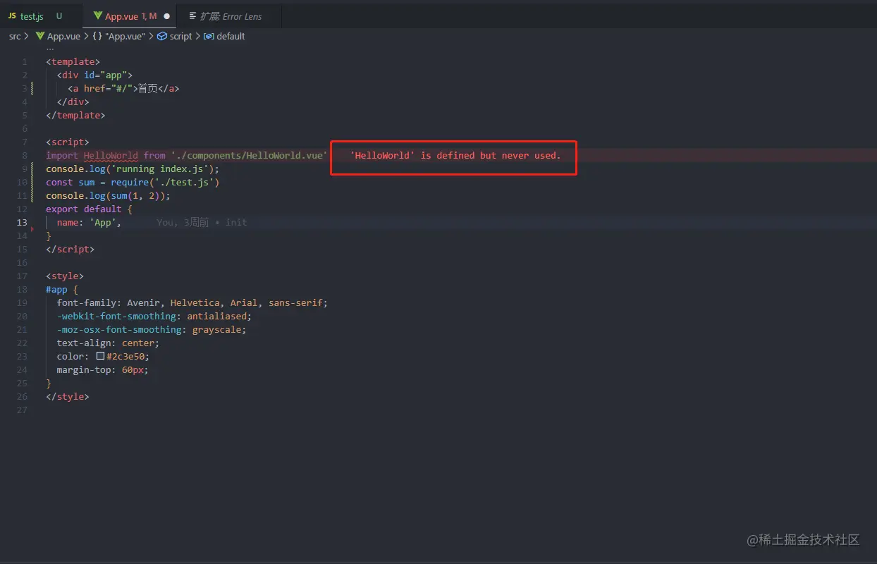Click the #2c3e50 color swatch
The width and height of the screenshot is (877, 564).
[101, 356]
